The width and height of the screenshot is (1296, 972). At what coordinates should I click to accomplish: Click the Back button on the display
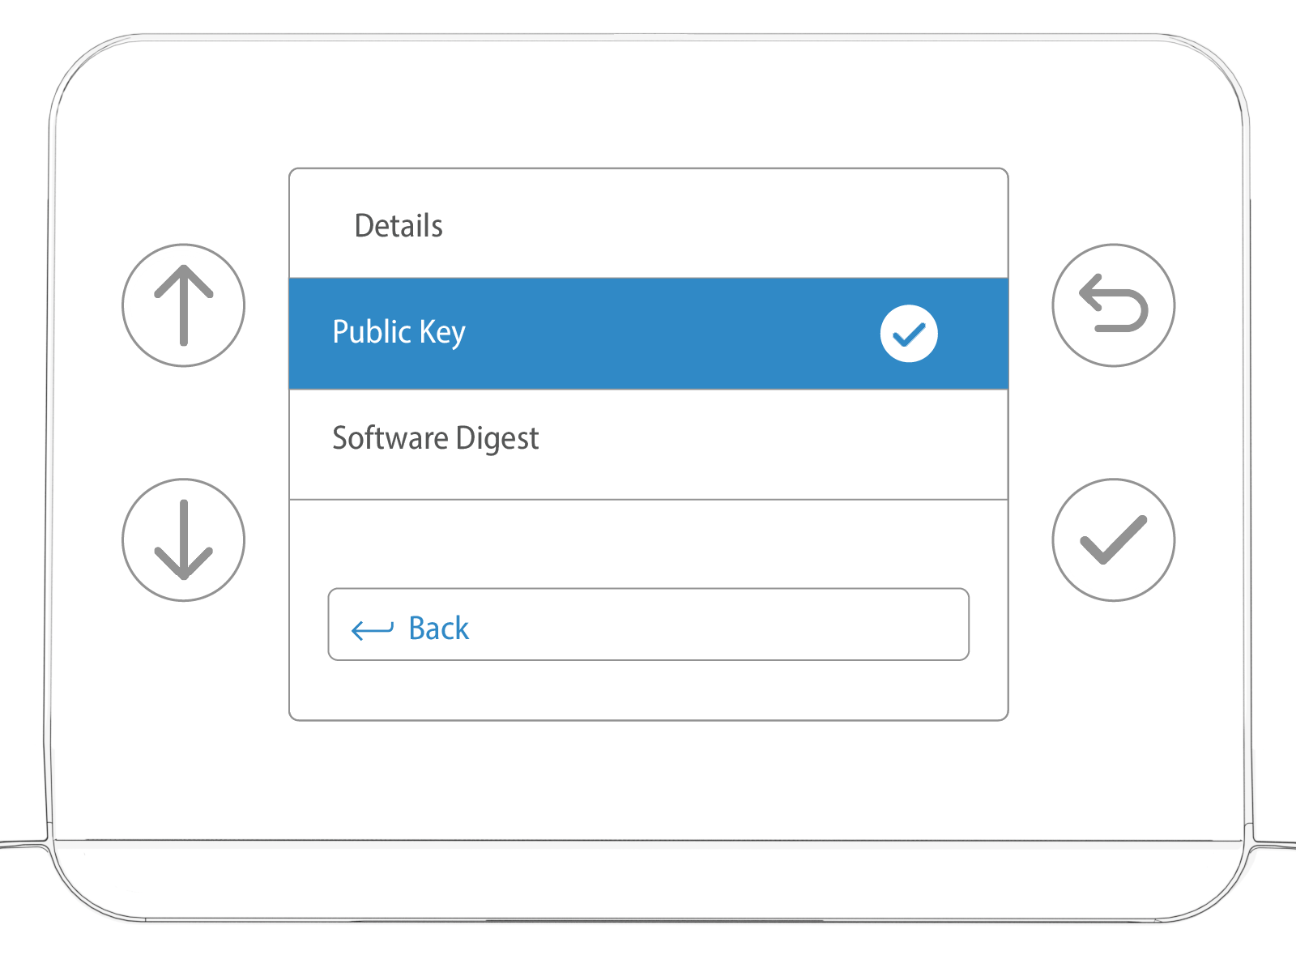click(x=648, y=625)
